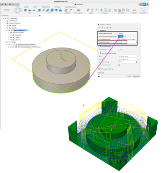The width and height of the screenshot is (161, 173).
Task: Click the Prüfen measure icon
Action: (134, 10)
